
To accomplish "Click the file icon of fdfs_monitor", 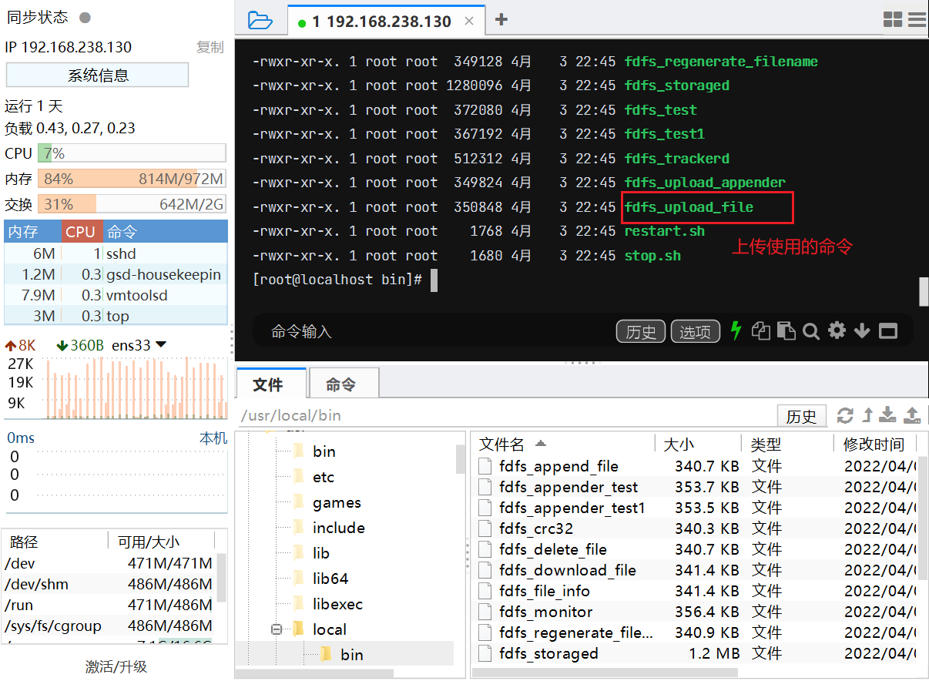I will point(485,612).
